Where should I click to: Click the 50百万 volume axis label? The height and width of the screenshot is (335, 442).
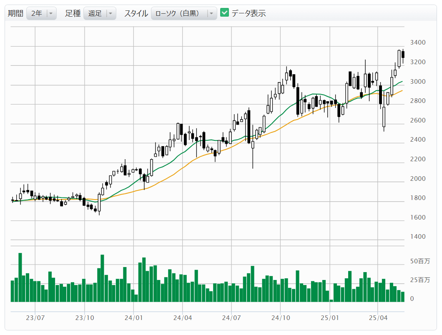coord(419,261)
